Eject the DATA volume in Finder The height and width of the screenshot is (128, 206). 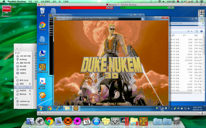pyautogui.click(x=30, y=87)
